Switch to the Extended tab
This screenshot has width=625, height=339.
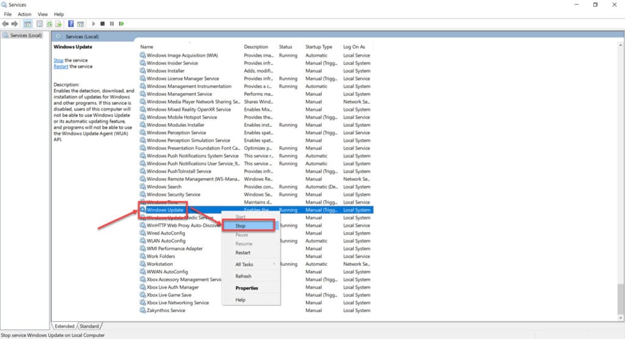tap(64, 326)
